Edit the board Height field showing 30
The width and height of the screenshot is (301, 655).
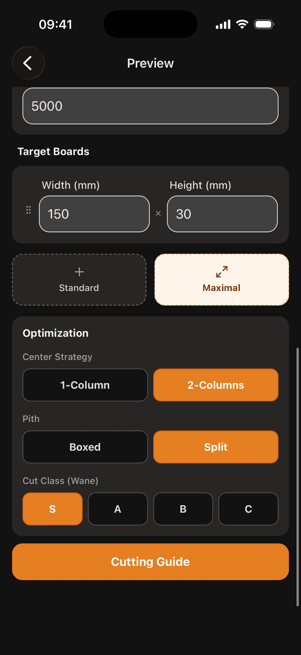coord(222,214)
